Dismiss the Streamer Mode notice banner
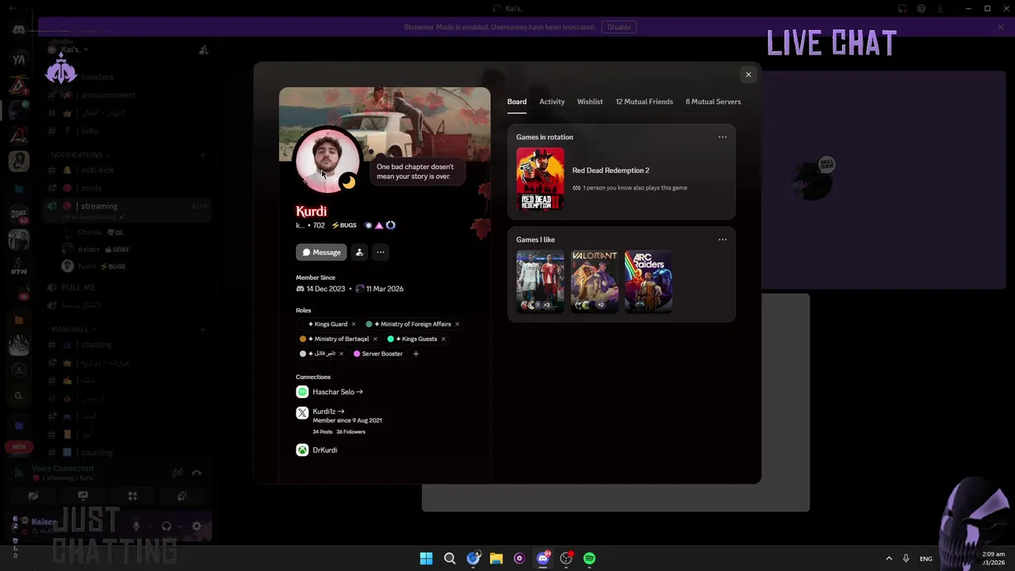The height and width of the screenshot is (571, 1015). pyautogui.click(x=1001, y=27)
